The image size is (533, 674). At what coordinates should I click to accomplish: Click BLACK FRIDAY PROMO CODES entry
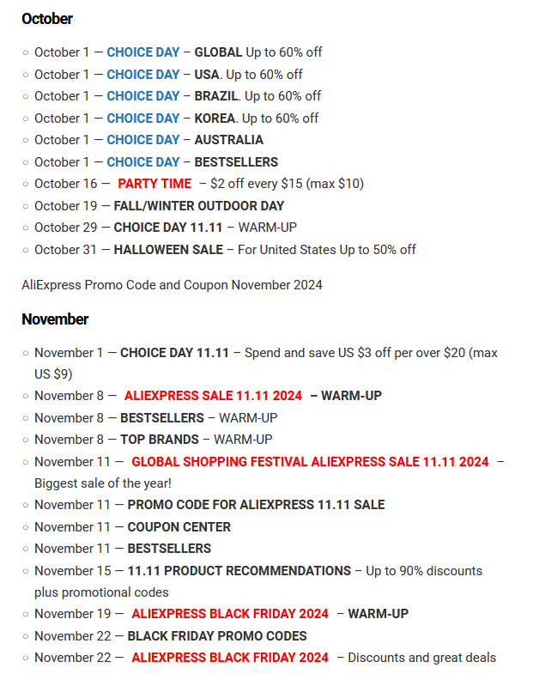click(x=217, y=636)
